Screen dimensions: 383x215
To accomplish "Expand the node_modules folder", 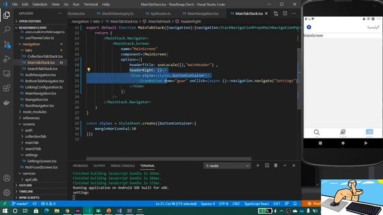I will (40, 112).
